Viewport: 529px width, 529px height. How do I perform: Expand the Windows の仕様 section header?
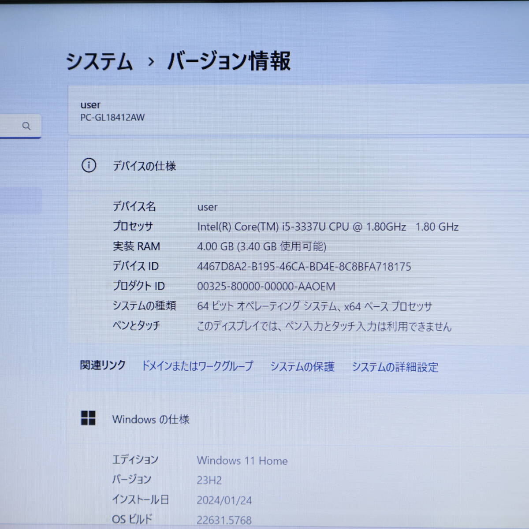298,418
